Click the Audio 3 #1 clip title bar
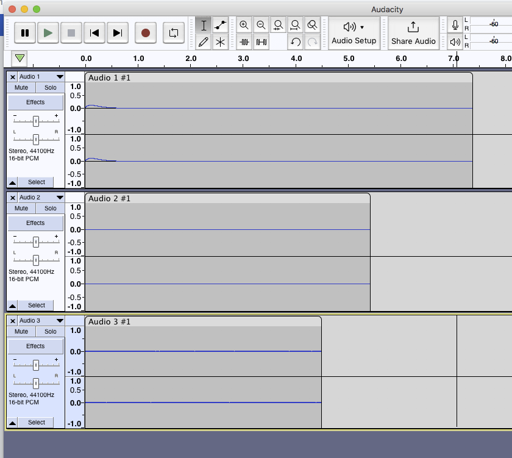Image resolution: width=512 pixels, height=458 pixels. [x=202, y=321]
